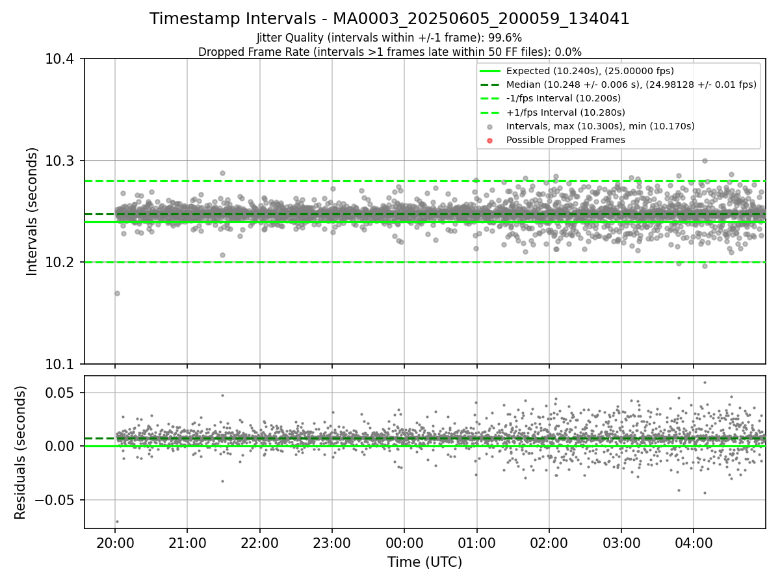Image resolution: width=780 pixels, height=585 pixels.
Task: Click the lowest residual point near 20:00
Action: (117, 521)
